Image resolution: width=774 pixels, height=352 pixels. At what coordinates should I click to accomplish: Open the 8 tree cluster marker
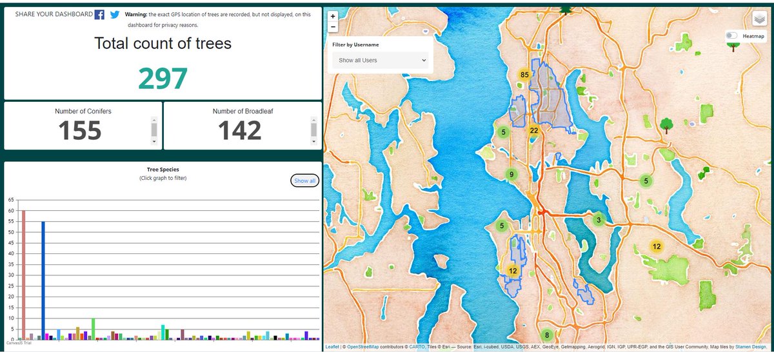(547, 335)
